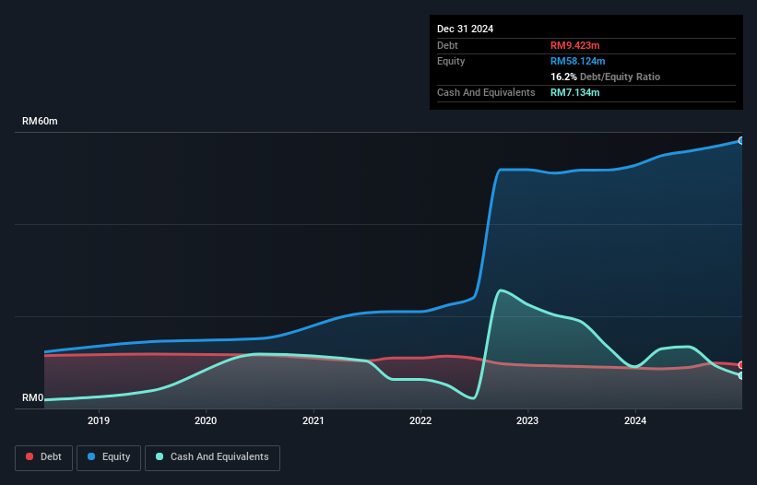Click the RM9.423m debt value

coord(575,45)
